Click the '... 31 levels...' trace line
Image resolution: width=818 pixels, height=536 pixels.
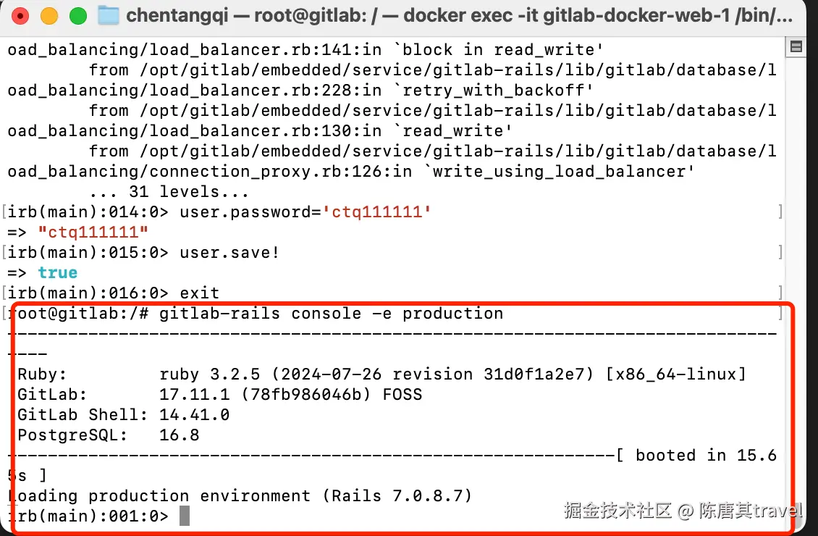(x=169, y=191)
